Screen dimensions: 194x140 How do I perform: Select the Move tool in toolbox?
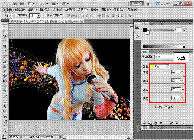(5, 27)
